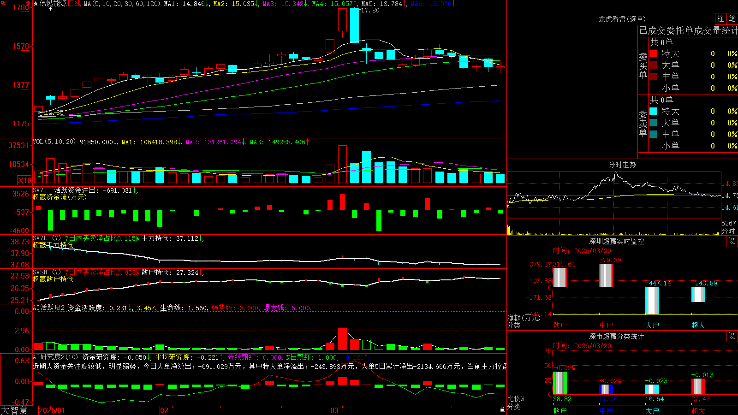Click the tallest red bar in the AI活跃度2 chart
Viewport: 738px width, 415px height.
tap(342, 339)
